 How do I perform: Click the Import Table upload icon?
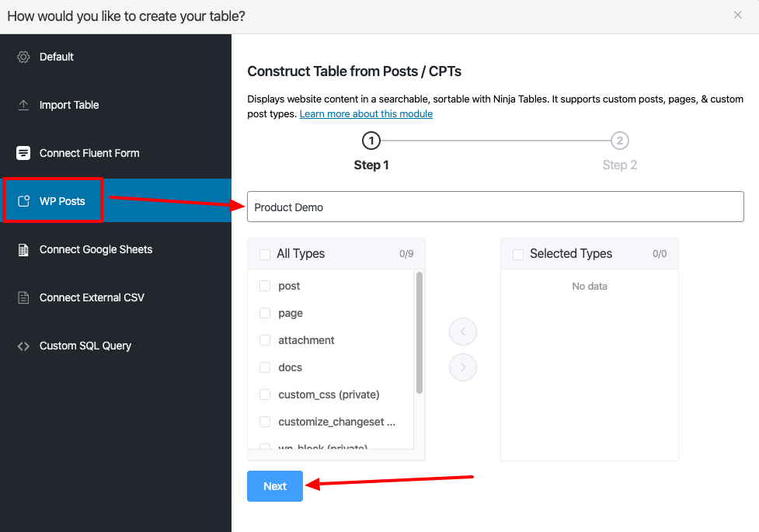click(23, 105)
